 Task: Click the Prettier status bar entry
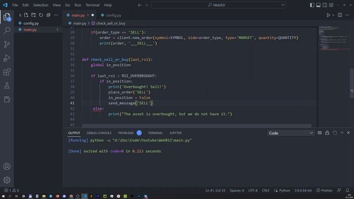coord(325,190)
